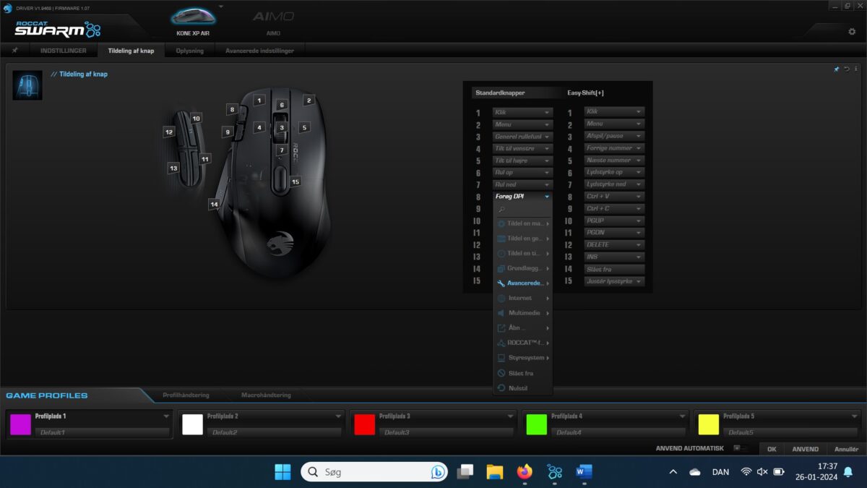Click Easy-Shift button 14 Slået fra field
The height and width of the screenshot is (488, 867).
tap(614, 269)
